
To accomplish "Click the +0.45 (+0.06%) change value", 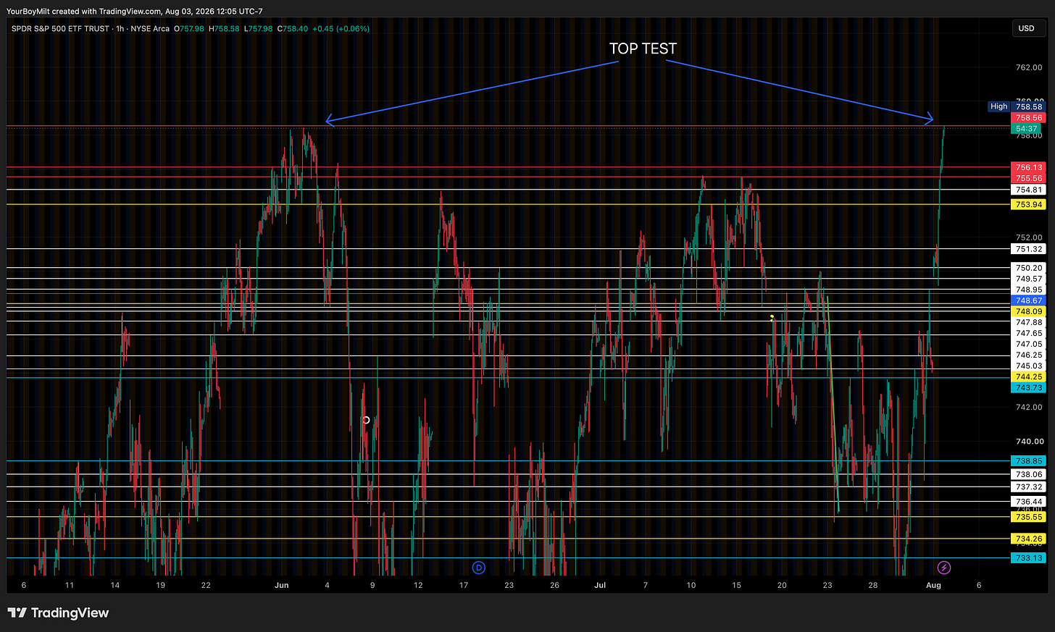I will coord(341,29).
